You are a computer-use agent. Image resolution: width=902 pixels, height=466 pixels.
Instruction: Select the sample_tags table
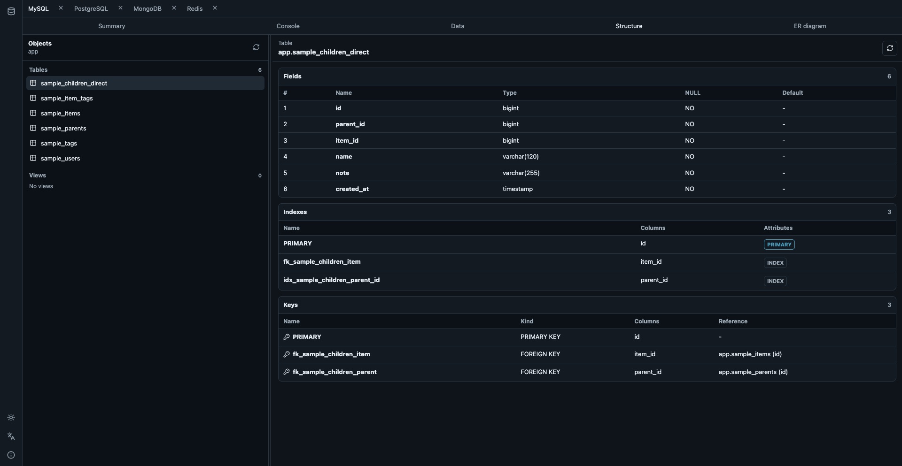point(145,143)
